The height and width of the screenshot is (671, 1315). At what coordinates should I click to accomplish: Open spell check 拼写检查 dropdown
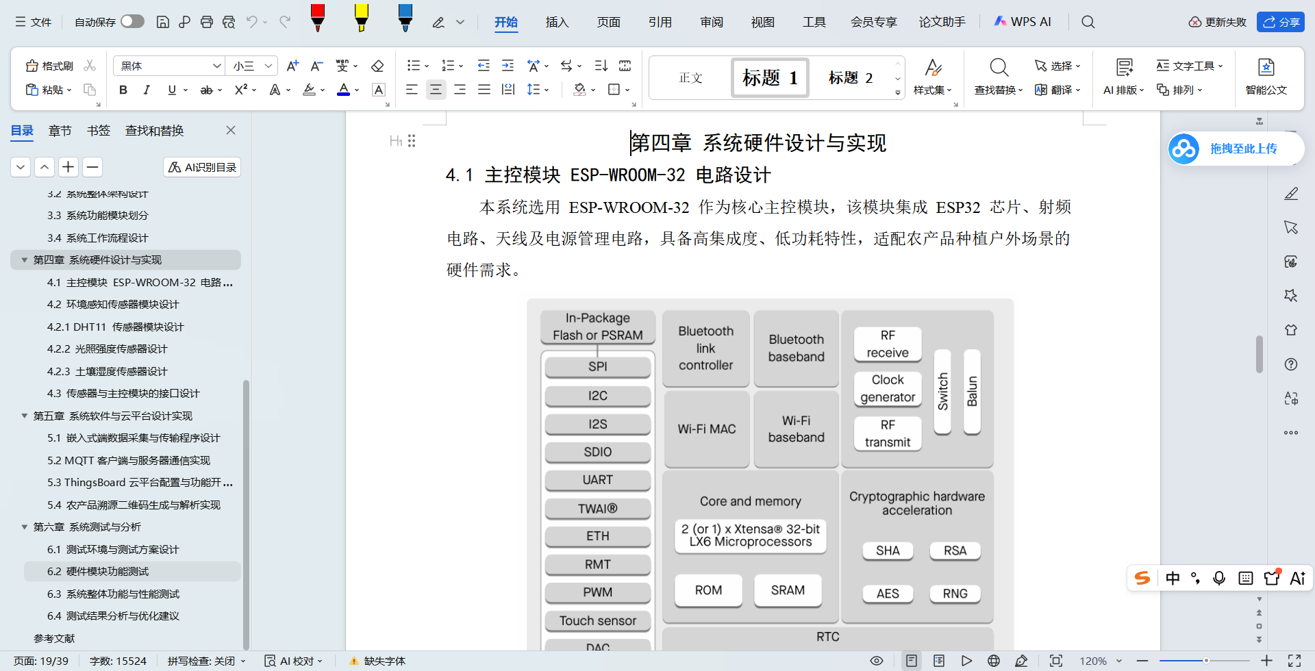tap(242, 661)
